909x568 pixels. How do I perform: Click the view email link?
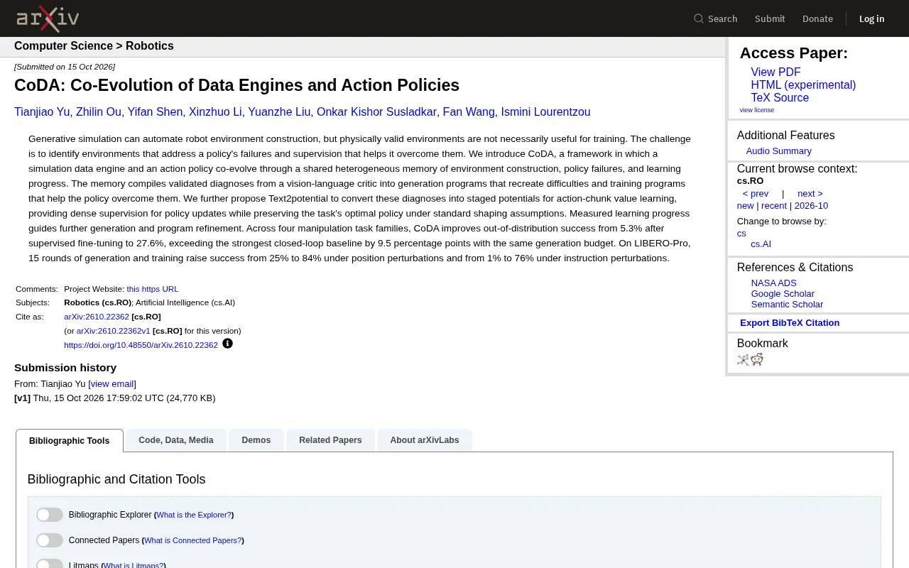[x=112, y=384]
